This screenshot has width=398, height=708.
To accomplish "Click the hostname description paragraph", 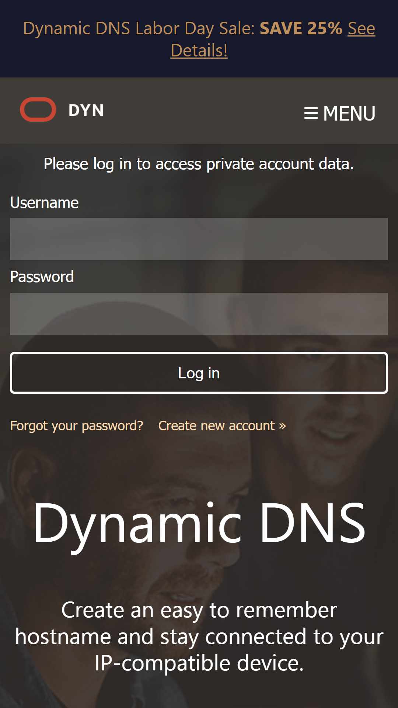I will [x=199, y=636].
